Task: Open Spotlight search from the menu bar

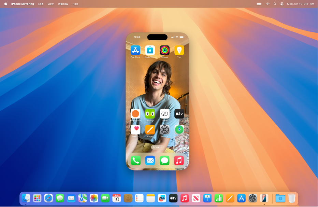Action: pyautogui.click(x=275, y=4)
